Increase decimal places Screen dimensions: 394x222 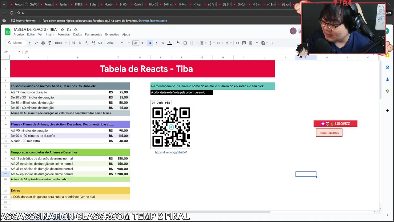click(x=93, y=43)
